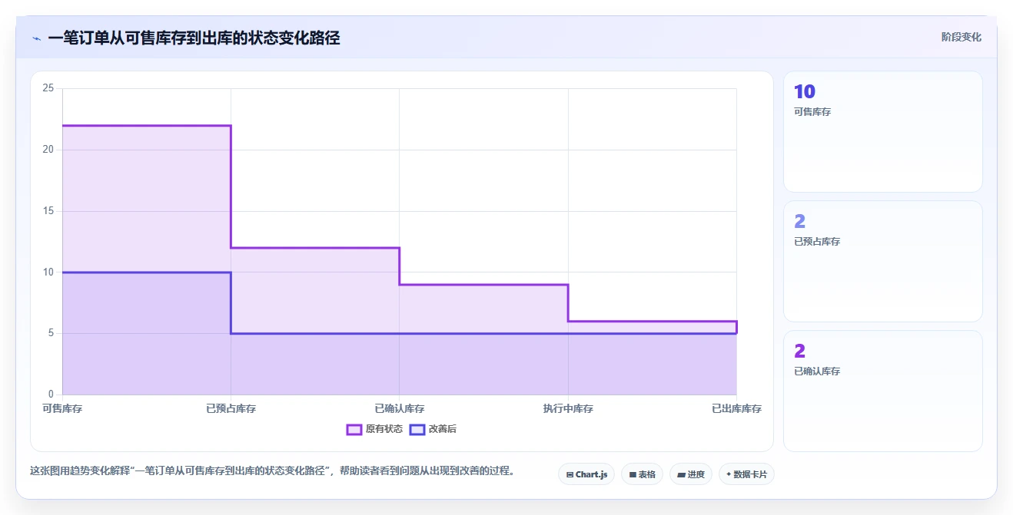The height and width of the screenshot is (515, 1013).
Task: Click the lightning icon beside the title
Action: tap(36, 38)
